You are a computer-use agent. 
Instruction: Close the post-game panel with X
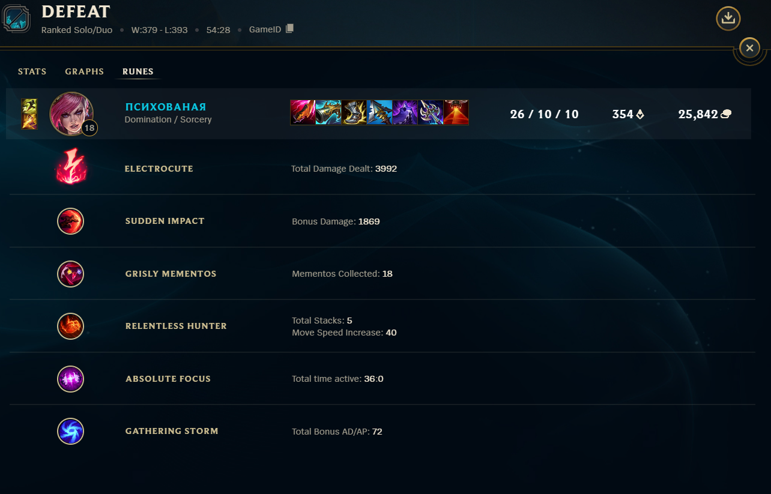[x=749, y=47]
